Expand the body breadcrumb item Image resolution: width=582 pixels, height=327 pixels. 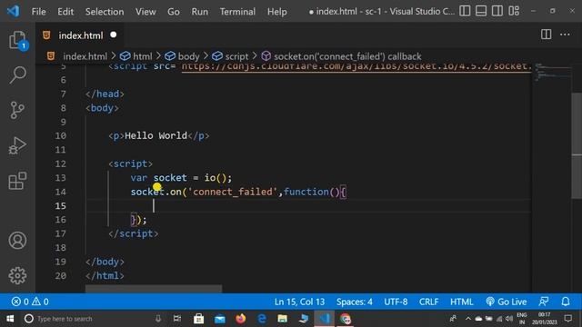188,56
